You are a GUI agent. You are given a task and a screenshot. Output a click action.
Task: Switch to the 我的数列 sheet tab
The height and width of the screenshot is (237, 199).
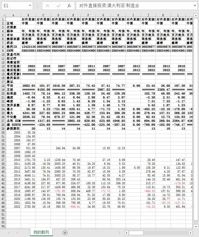41,232
